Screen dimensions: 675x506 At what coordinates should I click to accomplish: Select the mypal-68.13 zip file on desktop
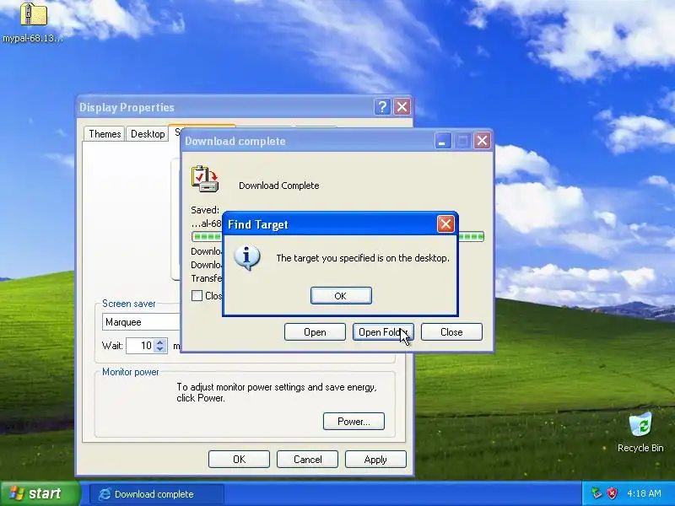click(x=33, y=23)
